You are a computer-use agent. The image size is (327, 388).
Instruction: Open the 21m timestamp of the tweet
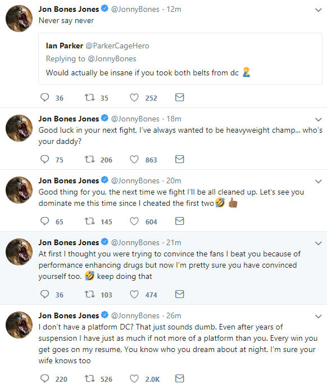tap(174, 242)
